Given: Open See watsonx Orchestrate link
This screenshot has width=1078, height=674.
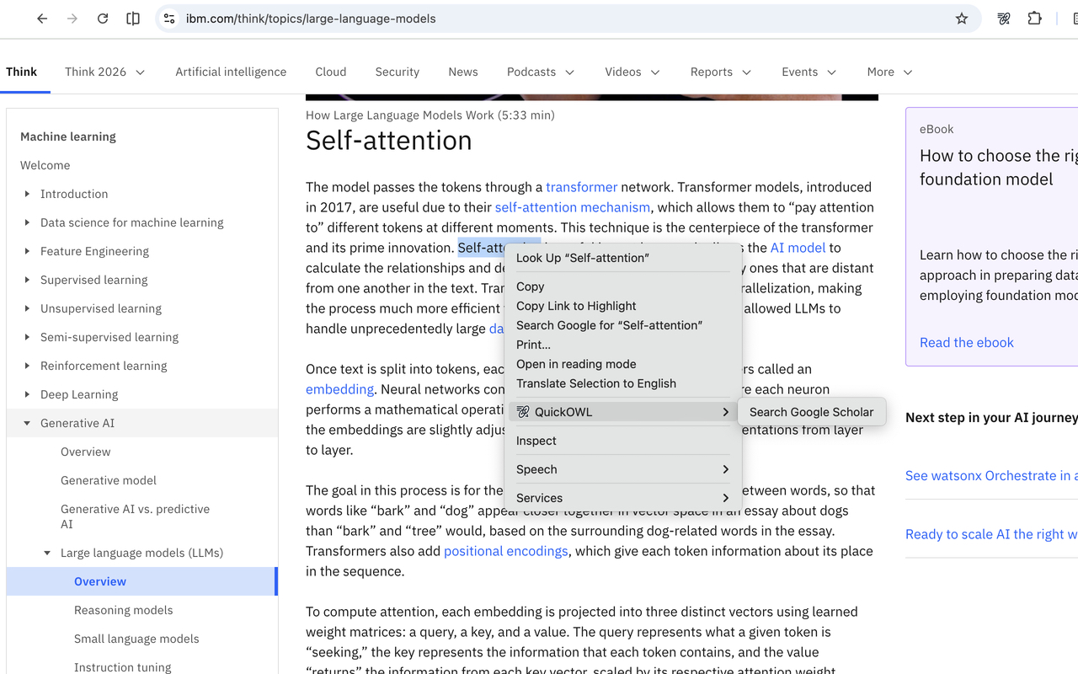Looking at the screenshot, I should (991, 475).
